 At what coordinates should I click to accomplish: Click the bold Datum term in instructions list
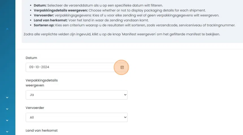40,6
